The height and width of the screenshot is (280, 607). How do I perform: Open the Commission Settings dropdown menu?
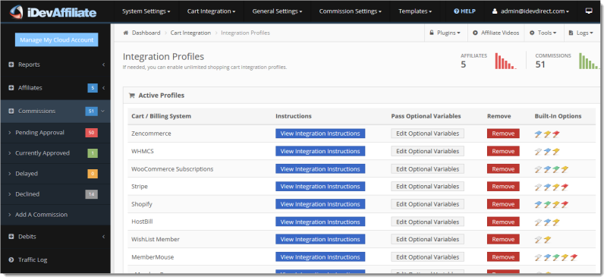(351, 11)
